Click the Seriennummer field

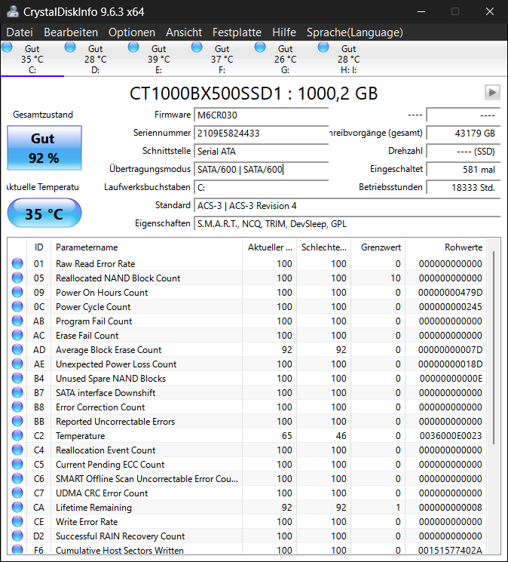262,133
